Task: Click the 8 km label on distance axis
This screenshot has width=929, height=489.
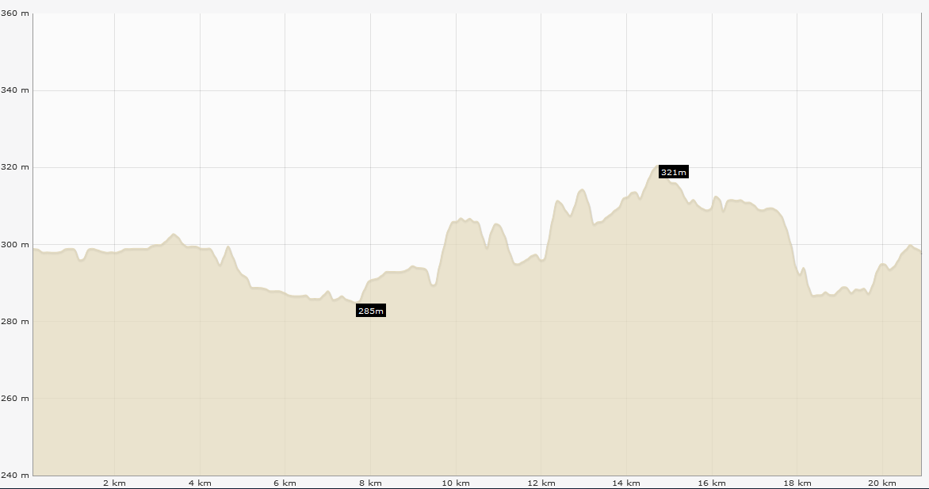Action: coord(370,483)
